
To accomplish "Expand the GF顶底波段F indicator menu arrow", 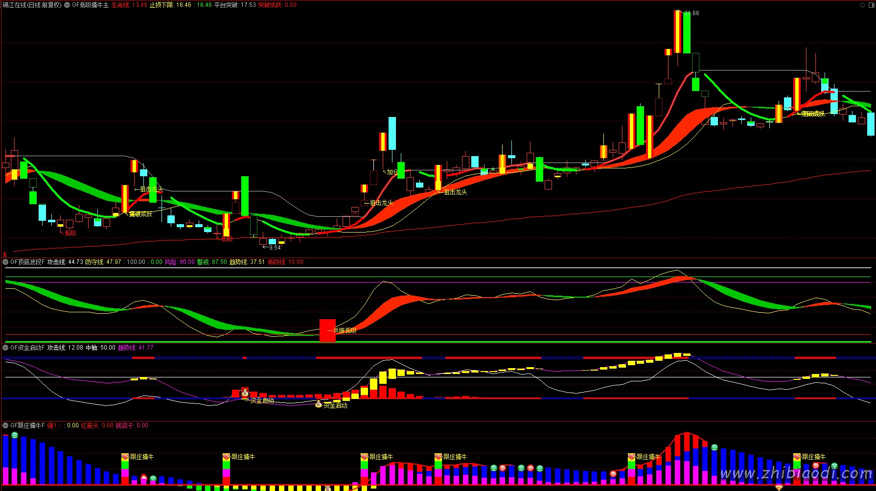I will pos(5,262).
